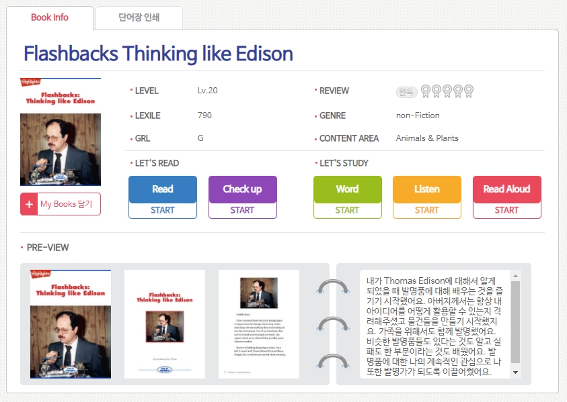The width and height of the screenshot is (567, 402).
Task: Click the summary scrollbar up arrow
Action: pos(516,276)
